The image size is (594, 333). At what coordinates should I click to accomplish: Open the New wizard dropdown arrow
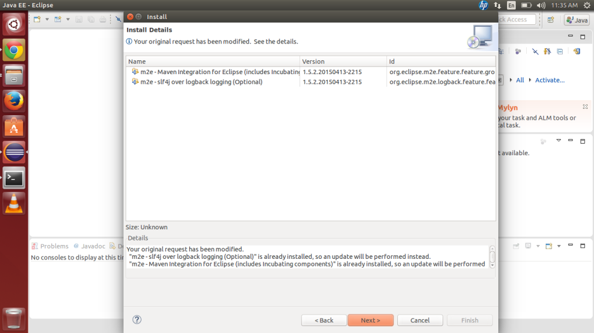point(47,19)
